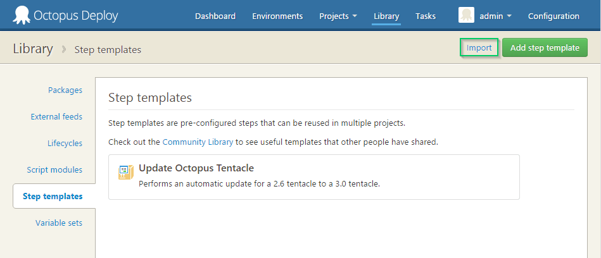Open the Script modules section
This screenshot has width=601, height=258.
pyautogui.click(x=54, y=170)
